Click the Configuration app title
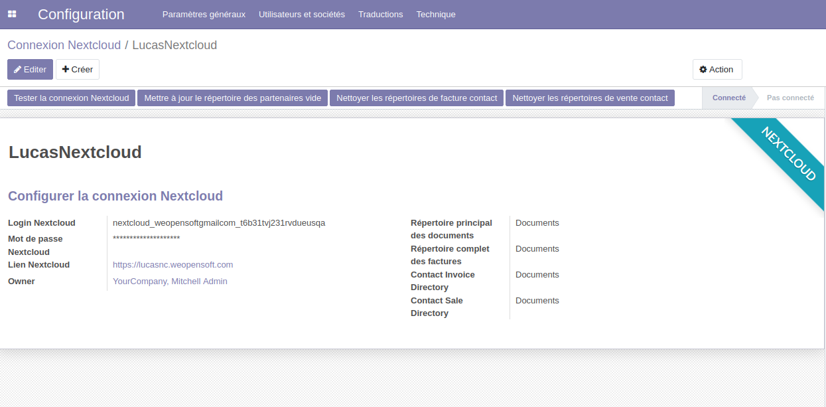This screenshot has height=407, width=826. tap(81, 14)
